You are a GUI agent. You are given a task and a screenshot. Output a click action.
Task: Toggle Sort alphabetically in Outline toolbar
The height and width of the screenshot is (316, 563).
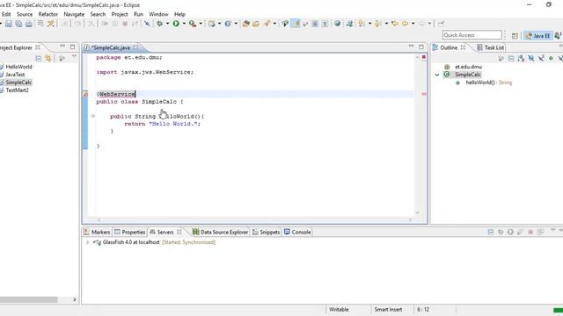point(521,59)
